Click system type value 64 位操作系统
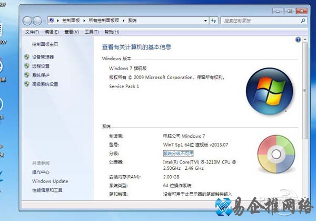This screenshot has height=221, width=316. coord(177,186)
